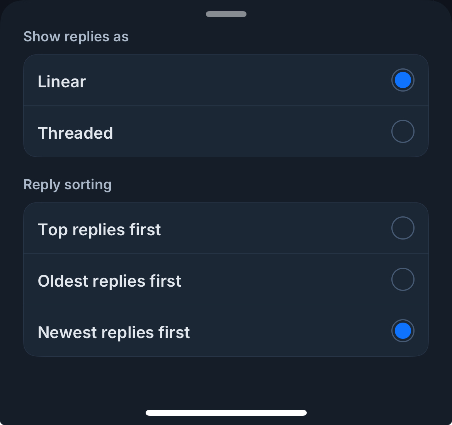The width and height of the screenshot is (452, 425).
Task: Tap the home indicator bar at bottom
Action: click(226, 413)
